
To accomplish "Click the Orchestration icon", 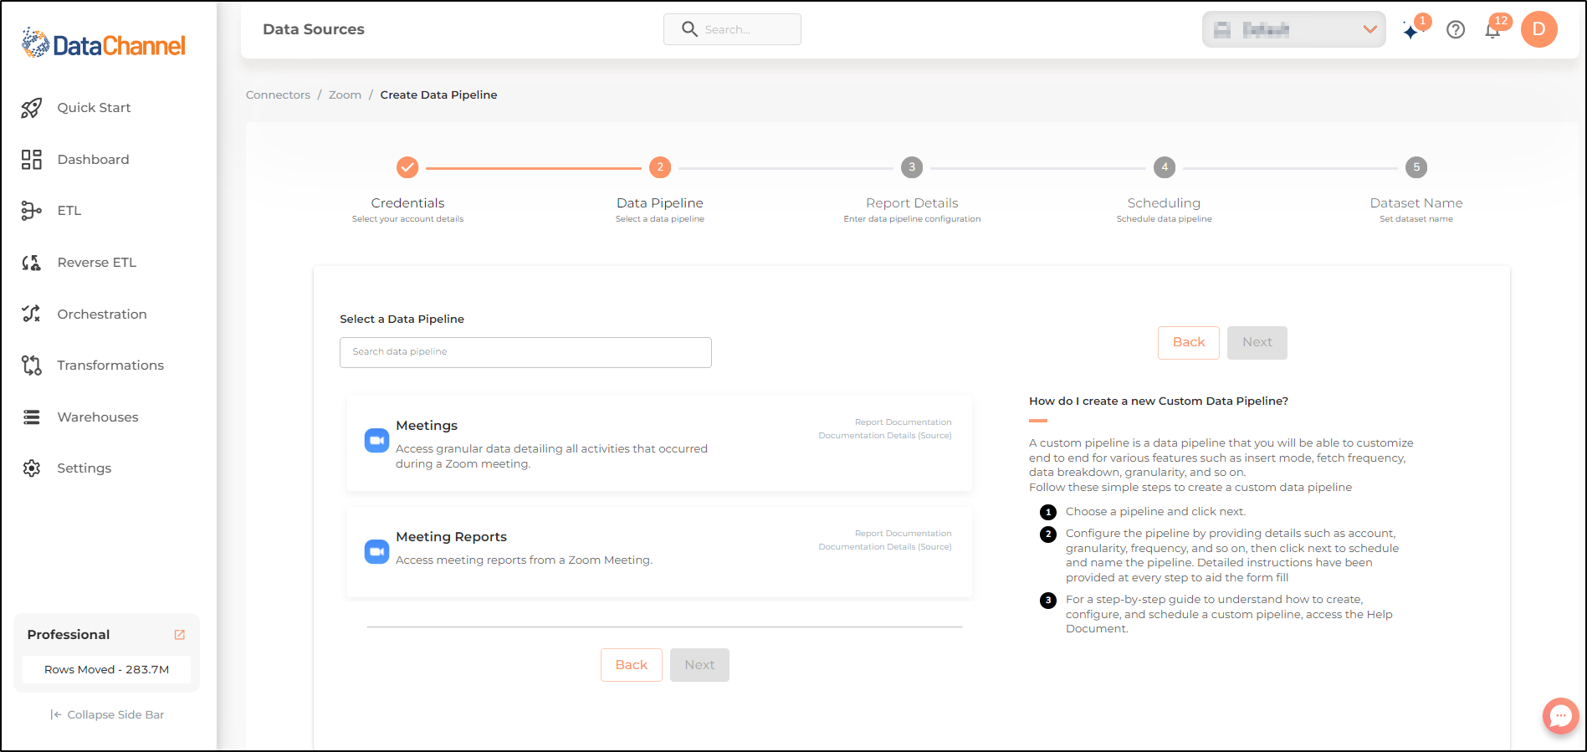I will 32,314.
